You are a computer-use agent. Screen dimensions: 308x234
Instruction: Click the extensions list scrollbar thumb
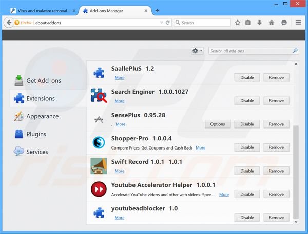[296, 172]
